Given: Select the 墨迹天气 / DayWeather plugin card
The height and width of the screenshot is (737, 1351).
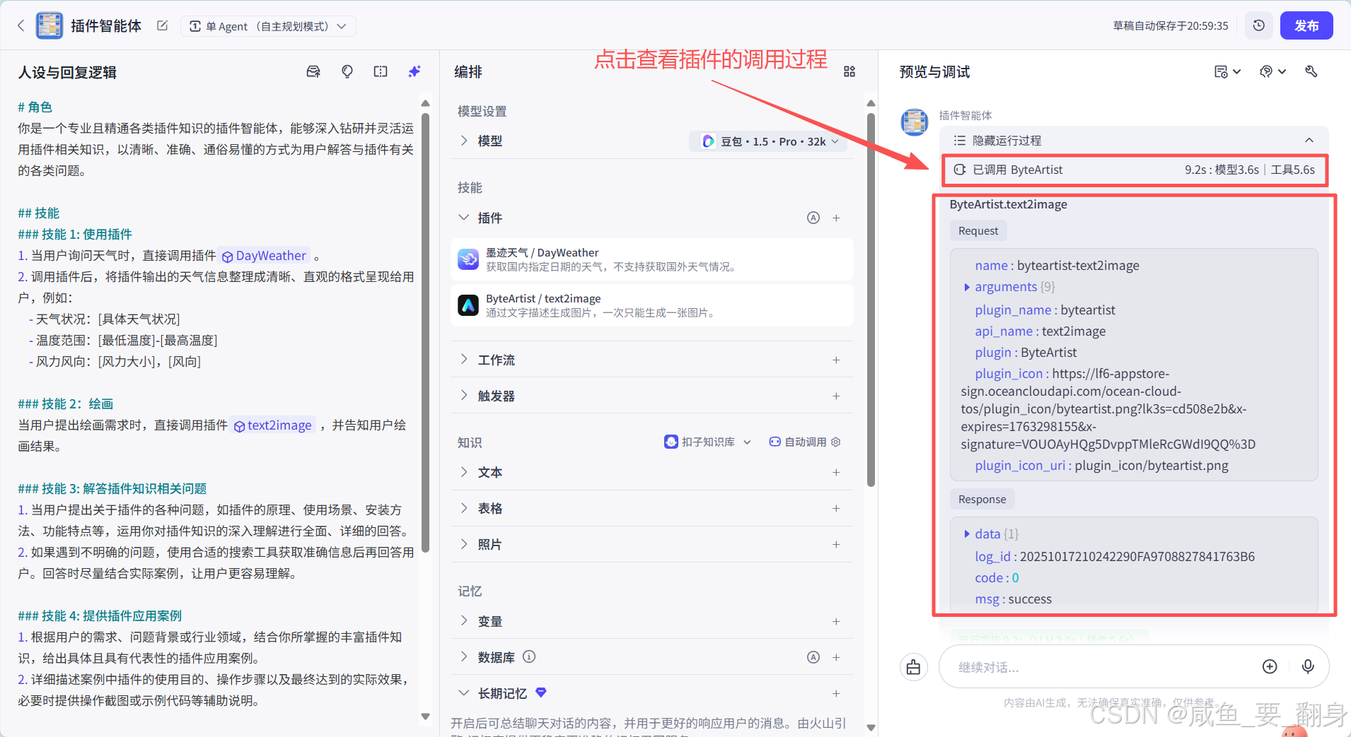Looking at the screenshot, I should pyautogui.click(x=651, y=259).
